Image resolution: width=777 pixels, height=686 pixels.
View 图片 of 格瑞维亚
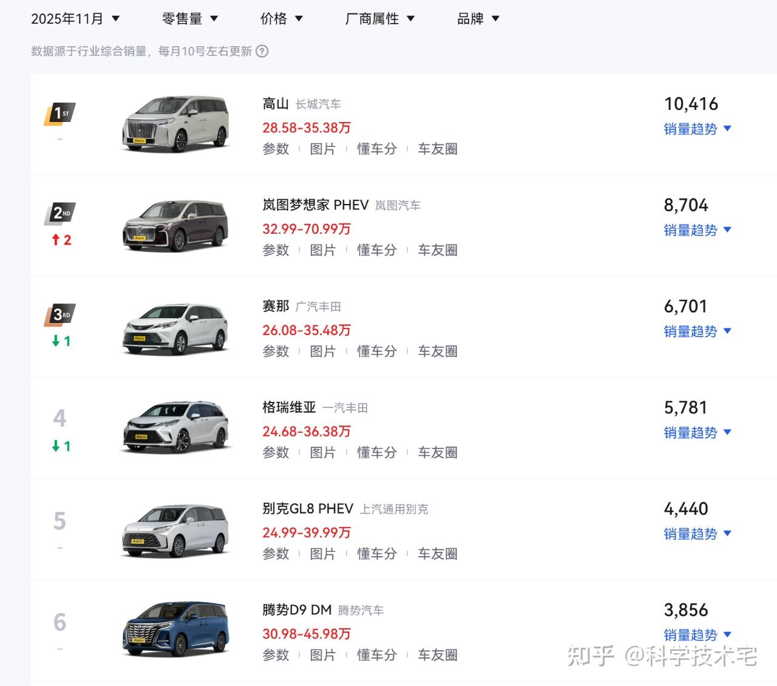(324, 452)
